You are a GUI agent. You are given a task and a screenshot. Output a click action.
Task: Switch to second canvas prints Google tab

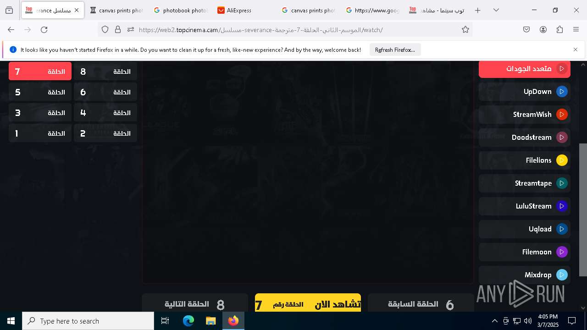point(309,10)
